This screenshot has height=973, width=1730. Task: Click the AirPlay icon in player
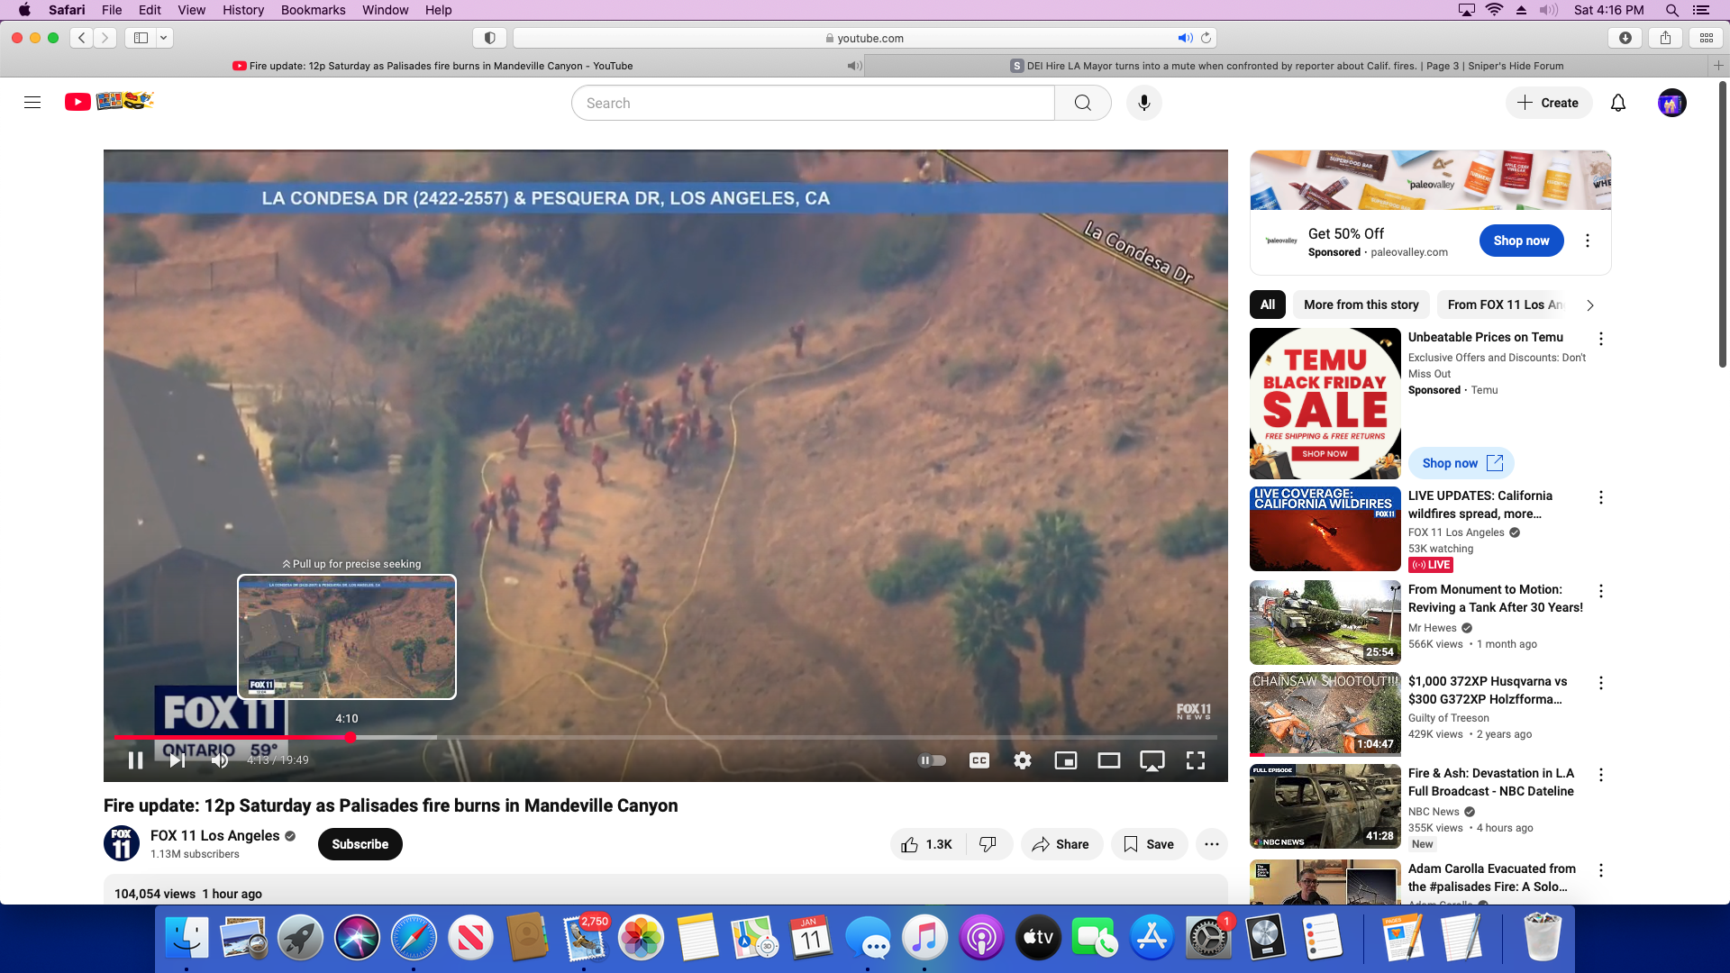click(x=1152, y=760)
